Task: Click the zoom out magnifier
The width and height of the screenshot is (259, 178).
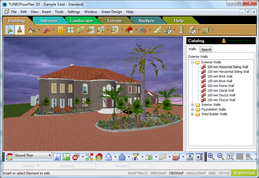Action: tap(221, 156)
